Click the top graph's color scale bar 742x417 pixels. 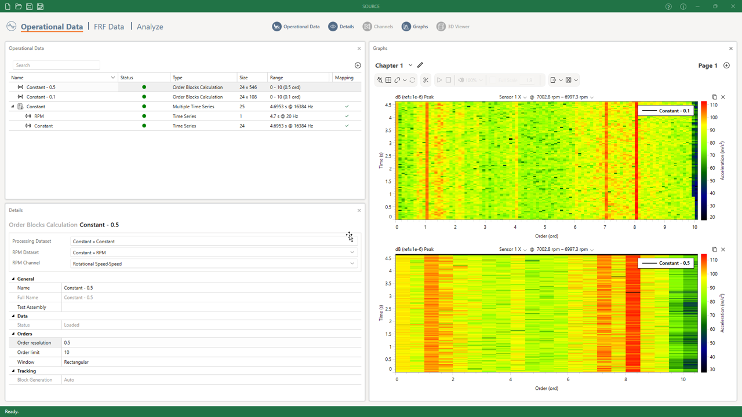[704, 160]
